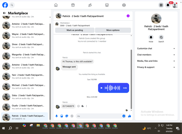Send a thumbs-up like

pos(130,116)
